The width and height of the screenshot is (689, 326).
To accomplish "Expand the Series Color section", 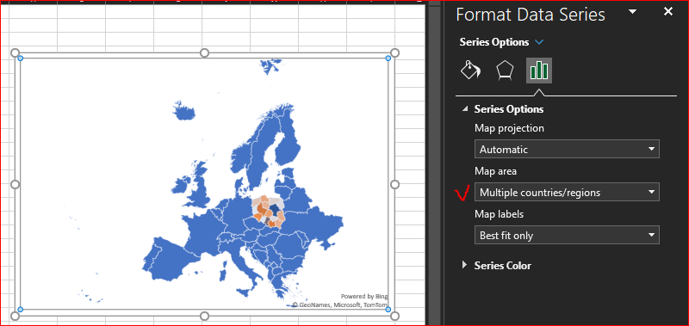I will (465, 265).
